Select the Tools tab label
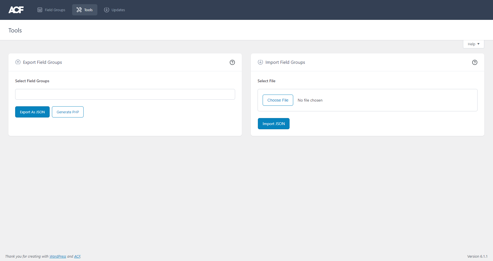493x261 pixels. click(88, 10)
